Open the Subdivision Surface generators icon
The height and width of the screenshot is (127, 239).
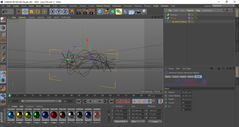coord(113,12)
